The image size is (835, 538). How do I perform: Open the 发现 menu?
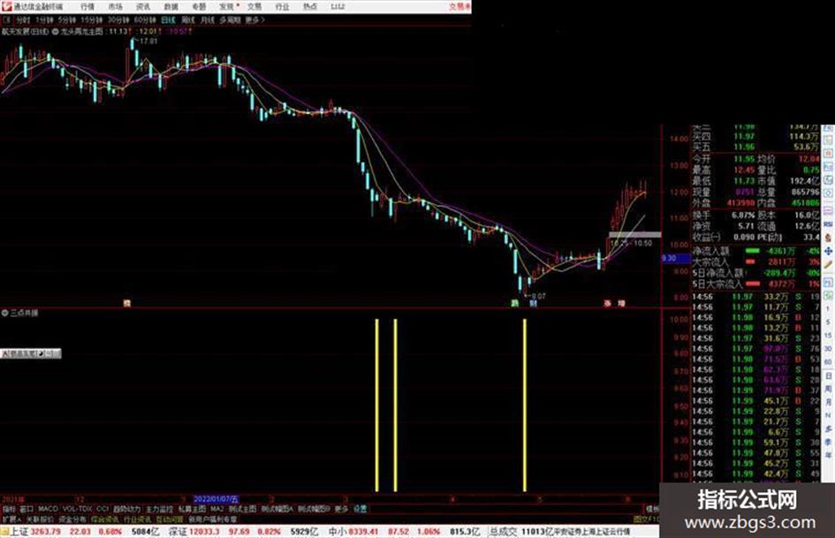[x=227, y=6]
